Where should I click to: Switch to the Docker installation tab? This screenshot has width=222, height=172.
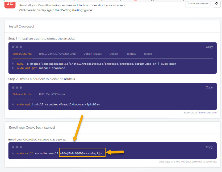click(114, 54)
